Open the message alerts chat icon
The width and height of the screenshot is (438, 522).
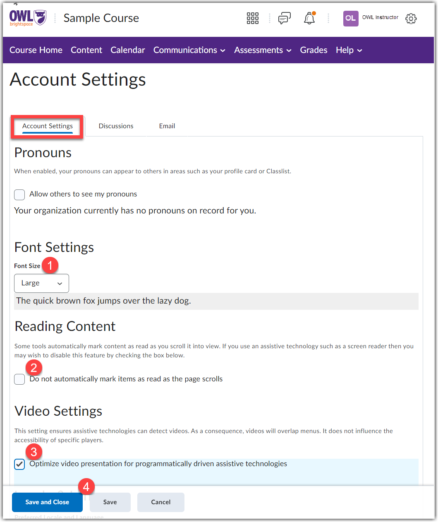pyautogui.click(x=284, y=18)
